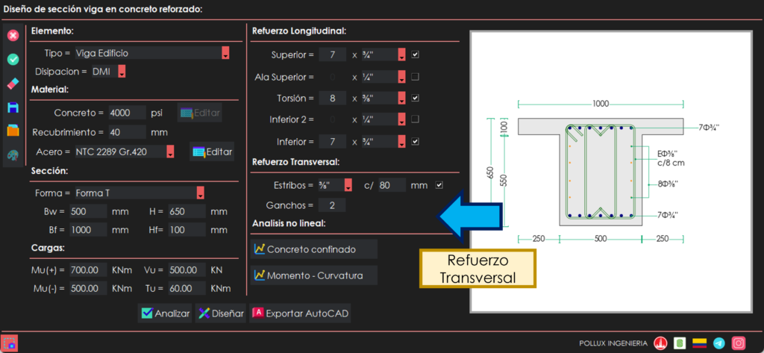
Task: Toggle the Estribos checkbox
Action: [x=439, y=185]
